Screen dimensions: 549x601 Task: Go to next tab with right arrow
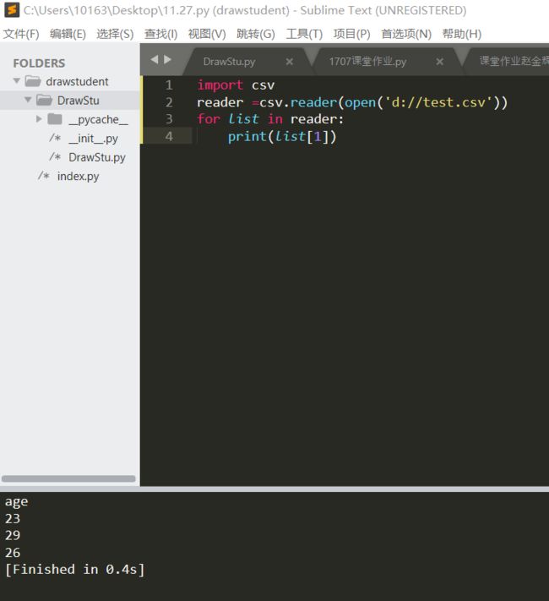tap(167, 59)
